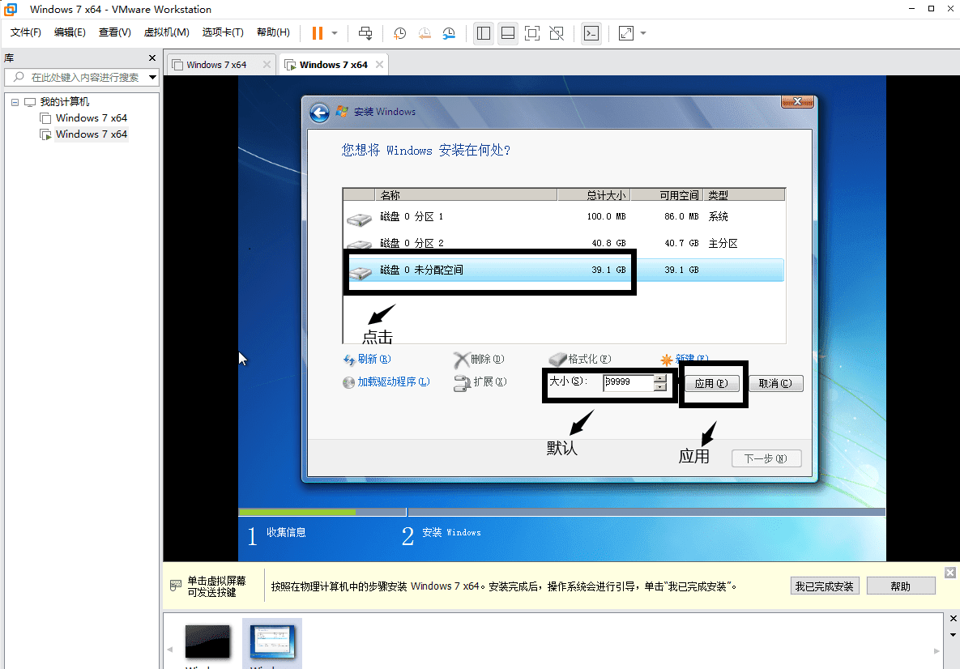Click the 总计大小 column header
960x669 pixels.
tap(594, 195)
